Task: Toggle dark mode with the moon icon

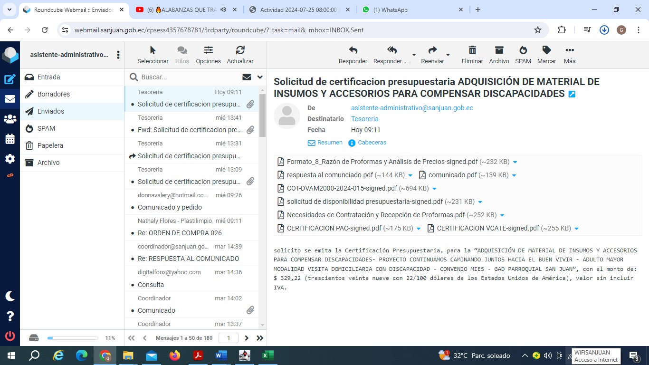Action: click(x=10, y=296)
